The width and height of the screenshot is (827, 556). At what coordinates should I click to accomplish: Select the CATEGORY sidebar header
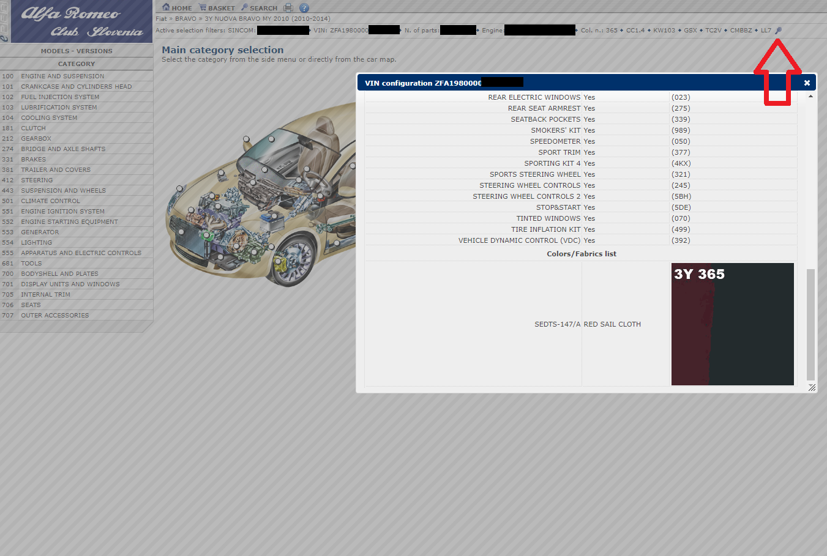77,64
